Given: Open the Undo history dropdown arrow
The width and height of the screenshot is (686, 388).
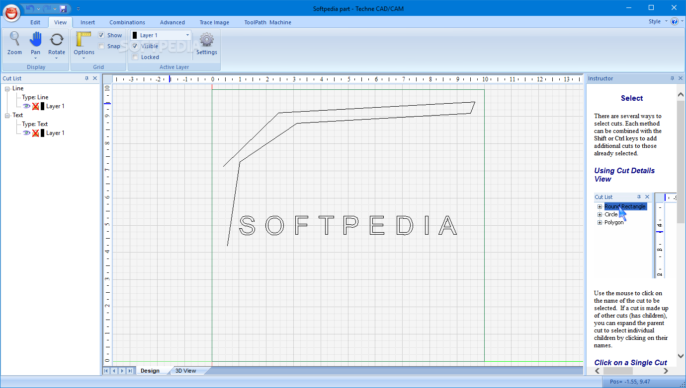Looking at the screenshot, I should point(38,9).
